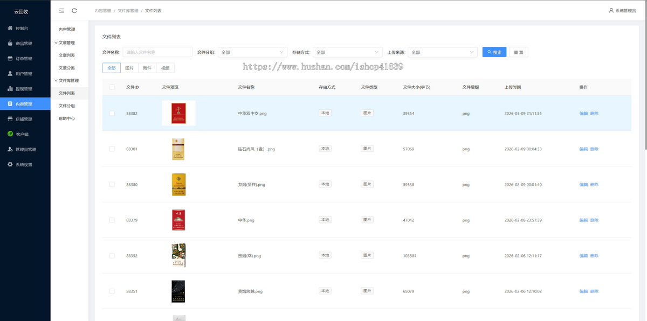Click the blue 搜索 button
Viewport: 647px width, 321px height.
coord(494,52)
